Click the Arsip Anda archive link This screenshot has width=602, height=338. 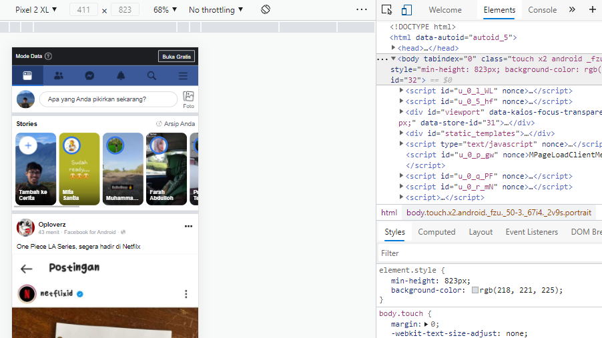[176, 124]
